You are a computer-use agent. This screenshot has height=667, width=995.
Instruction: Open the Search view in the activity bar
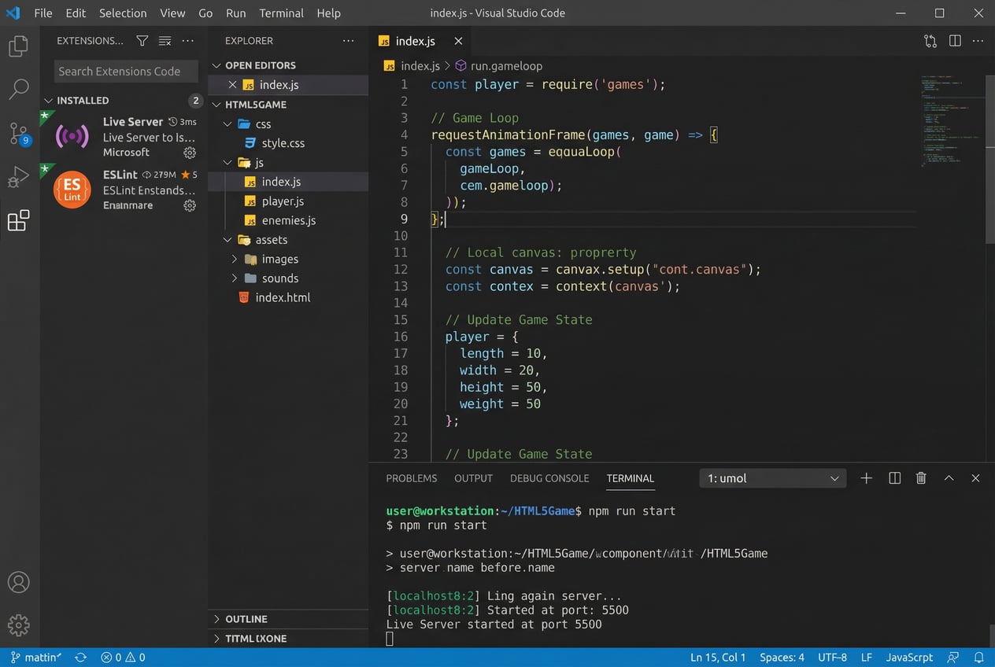pyautogui.click(x=19, y=89)
